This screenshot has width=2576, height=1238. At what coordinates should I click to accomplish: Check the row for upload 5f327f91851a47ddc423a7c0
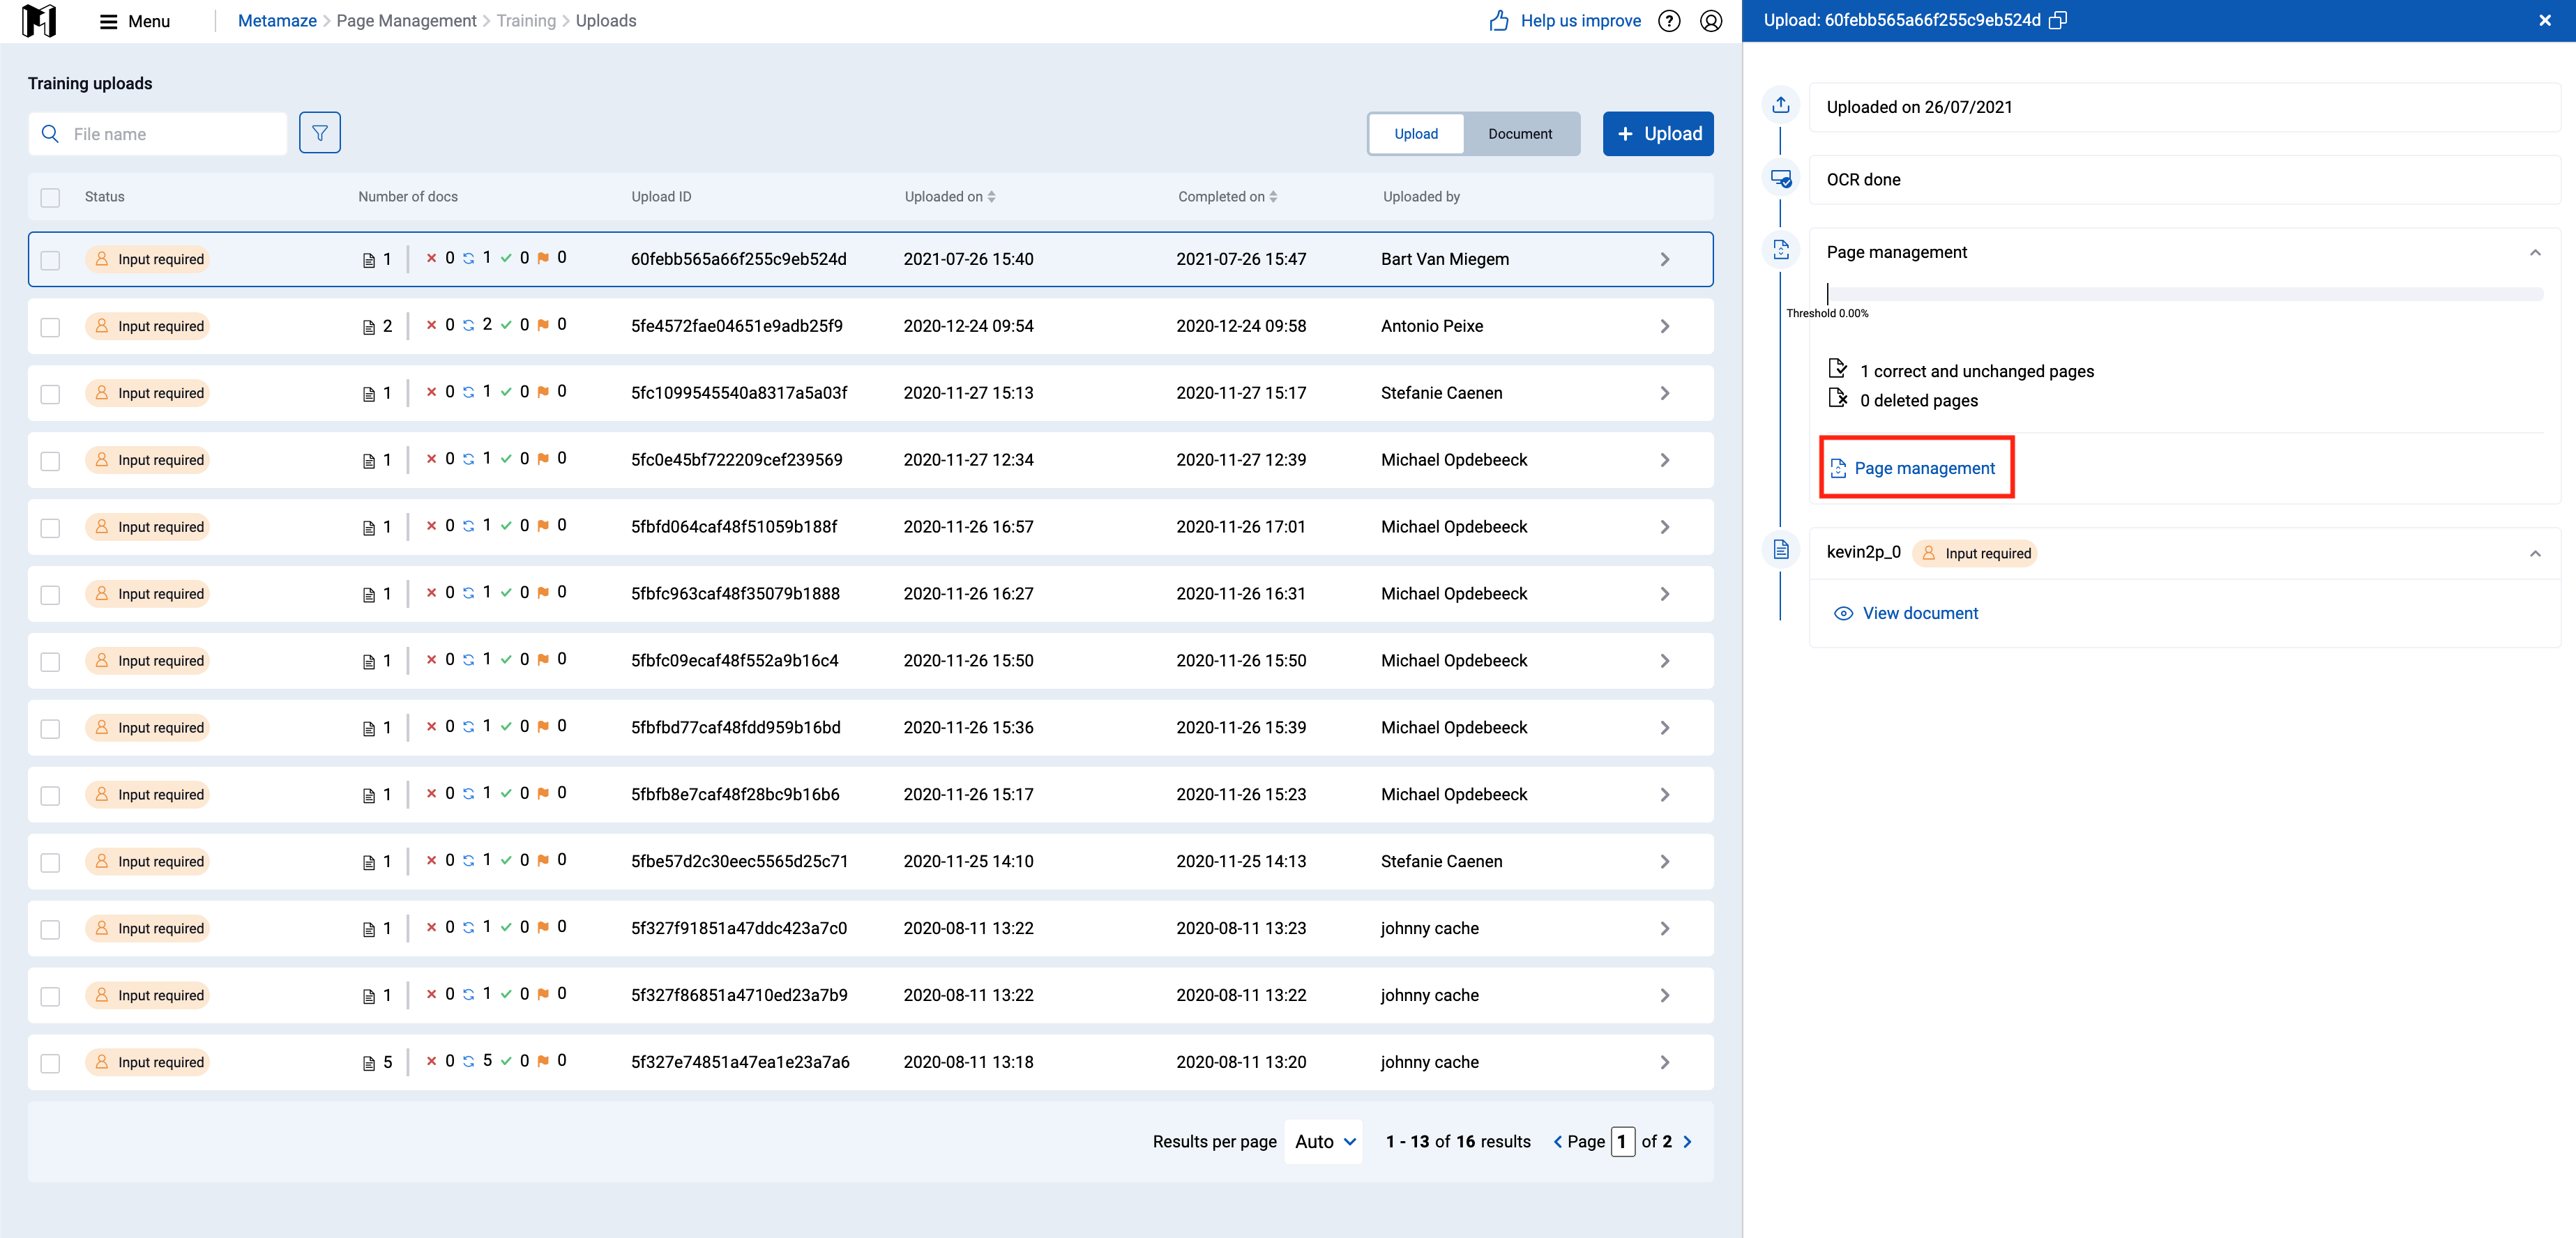coord(50,929)
